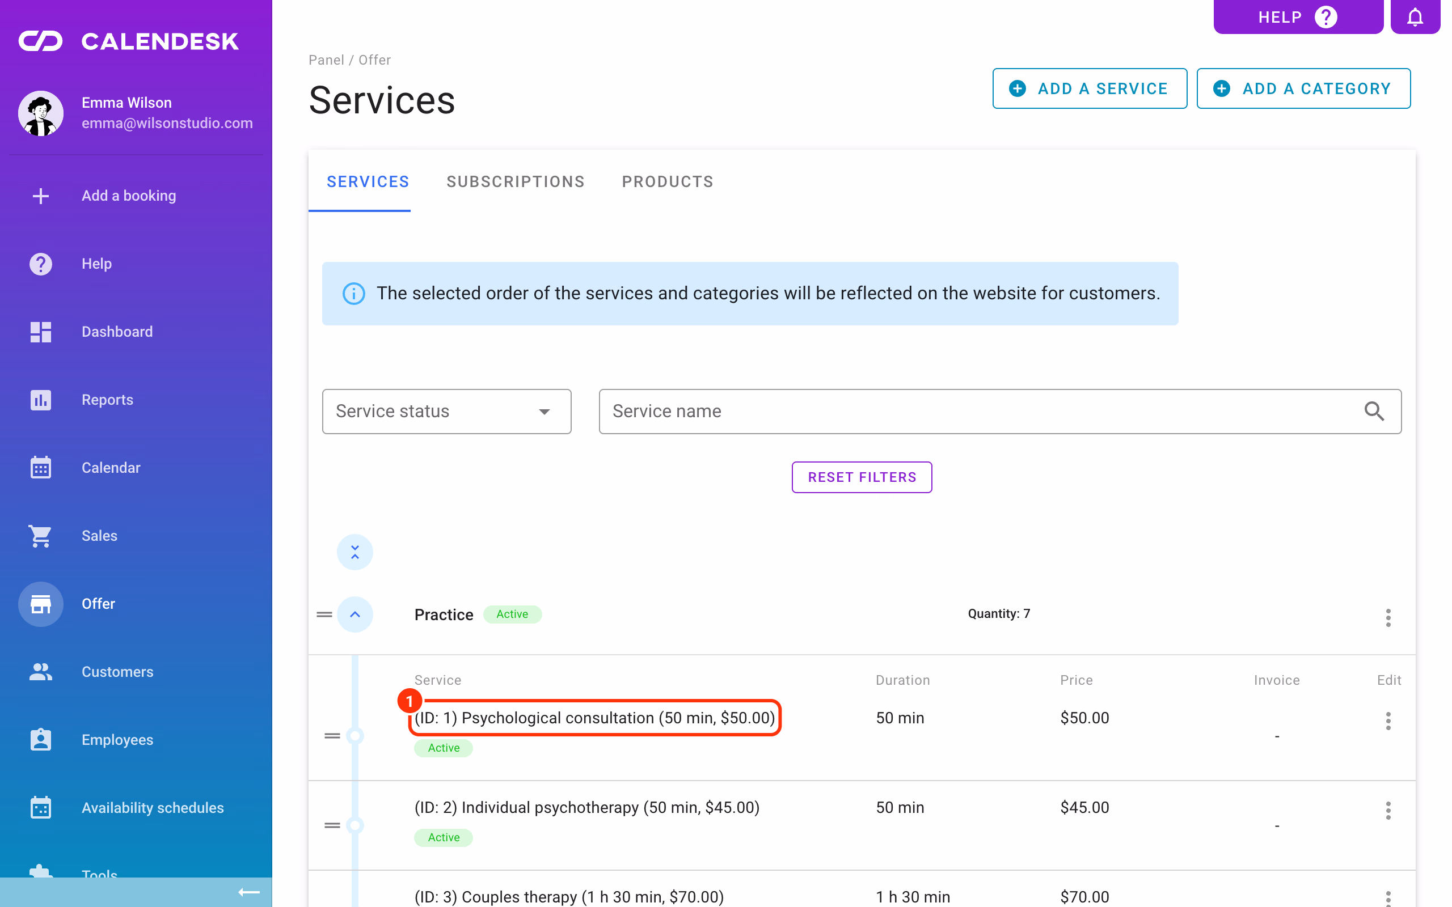Select the Offer store icon

pyautogui.click(x=41, y=604)
